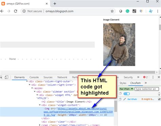Click the edit pencil in Rel XPath row
This screenshot has height=126, width=161.
[x=125, y=99]
